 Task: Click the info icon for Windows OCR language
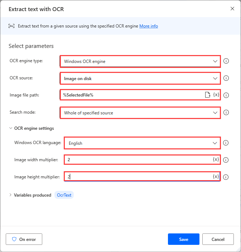pyautogui.click(x=226, y=143)
